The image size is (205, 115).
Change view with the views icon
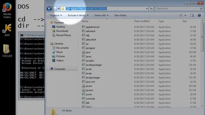pyautogui.click(x=181, y=15)
